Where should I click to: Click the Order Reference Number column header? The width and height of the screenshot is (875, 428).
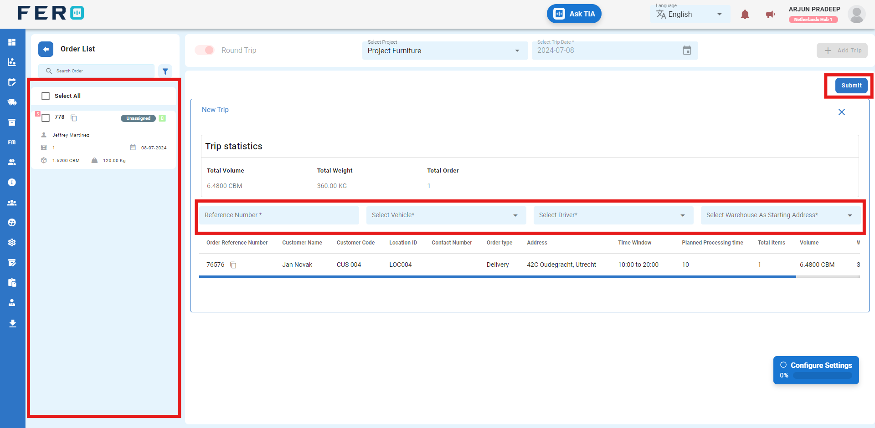click(237, 243)
